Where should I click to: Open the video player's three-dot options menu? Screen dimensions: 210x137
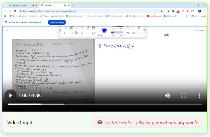click(199, 95)
